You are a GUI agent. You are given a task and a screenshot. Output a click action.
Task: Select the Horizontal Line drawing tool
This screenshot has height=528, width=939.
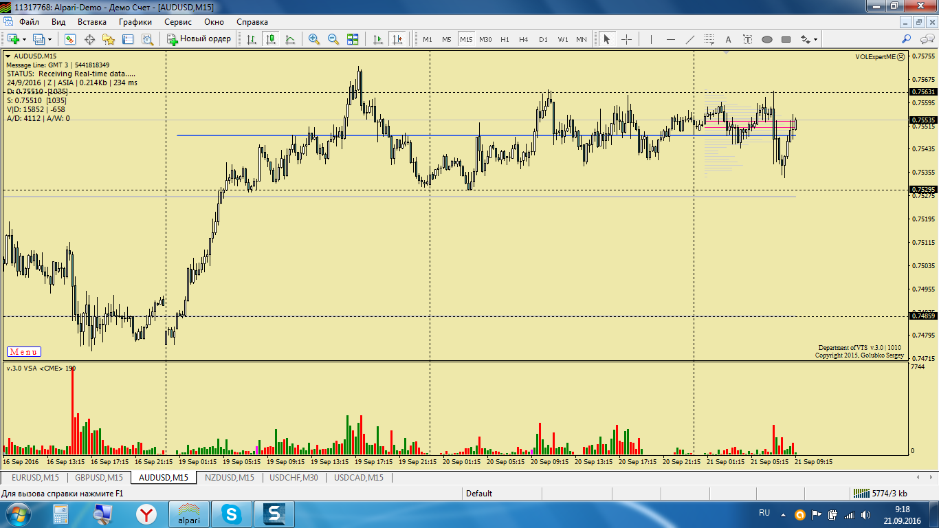coord(670,39)
